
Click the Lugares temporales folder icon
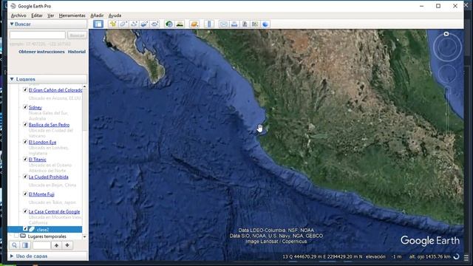(x=23, y=236)
